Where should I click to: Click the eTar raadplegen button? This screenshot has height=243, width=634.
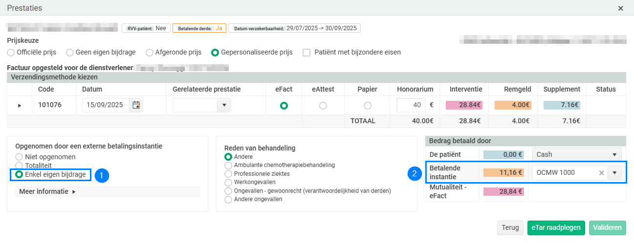556,227
